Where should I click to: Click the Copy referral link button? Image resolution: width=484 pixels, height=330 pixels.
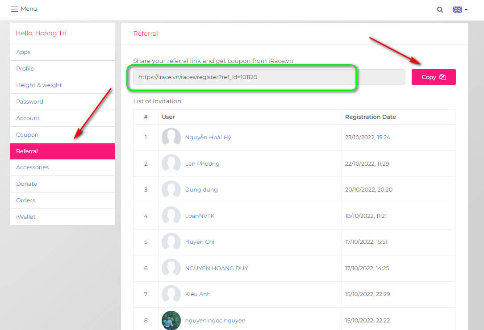pos(434,77)
